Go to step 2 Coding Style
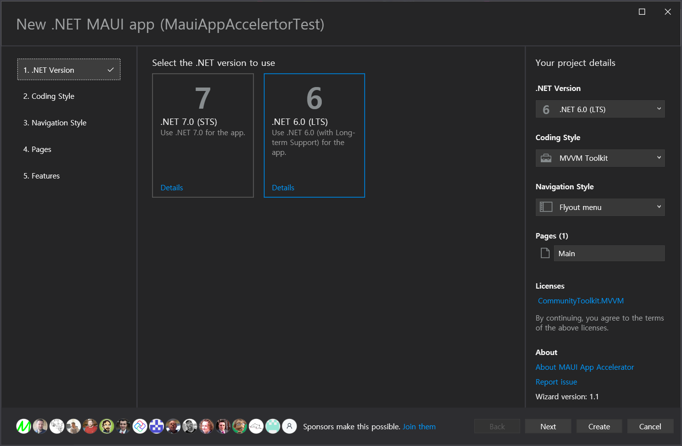Viewport: 682px width, 446px height. coord(69,96)
